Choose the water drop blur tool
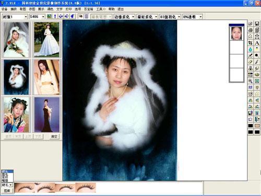 point(251,49)
